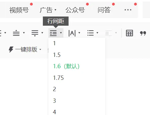Insert a table using grid icon

(x=129, y=33)
